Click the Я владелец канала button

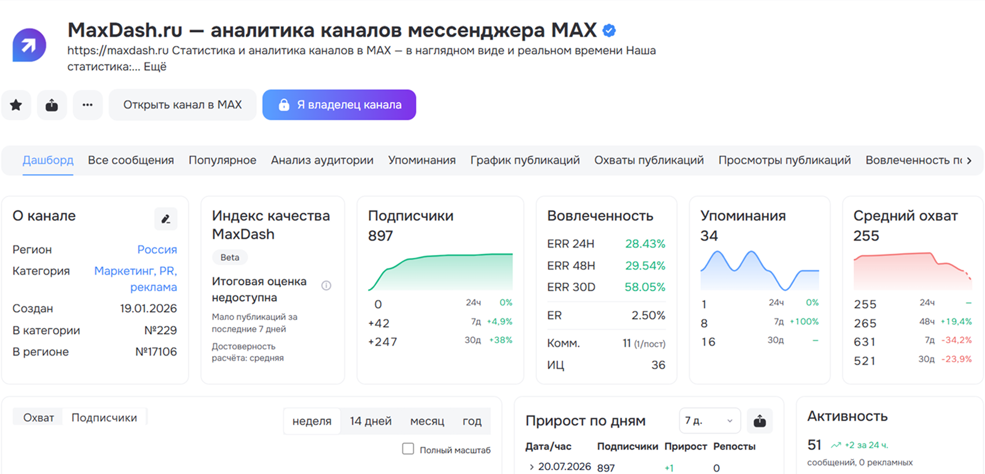click(339, 105)
